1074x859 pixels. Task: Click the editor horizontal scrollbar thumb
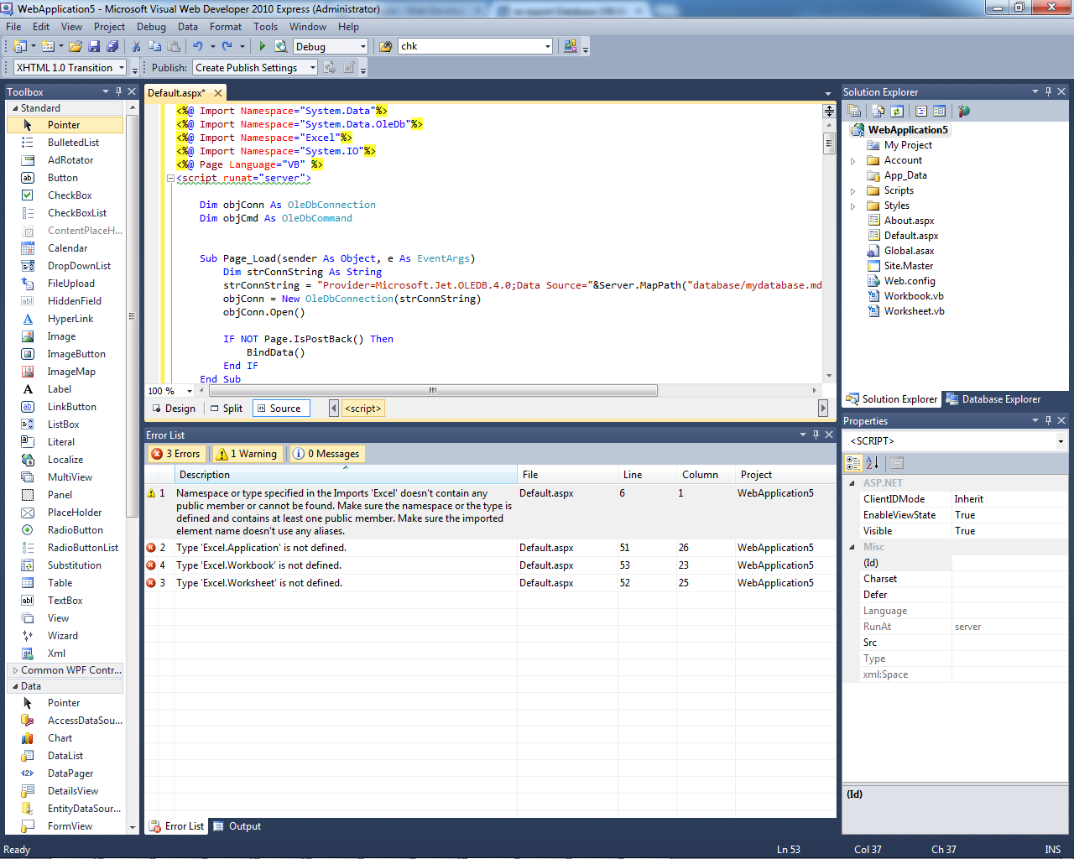[433, 391]
